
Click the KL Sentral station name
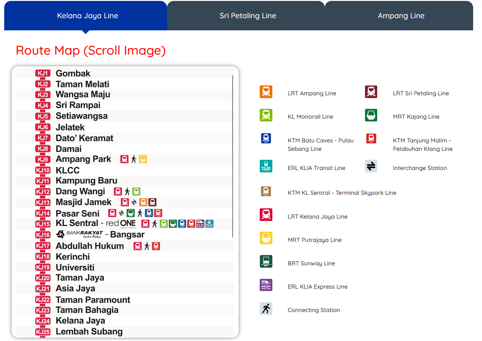pos(77,223)
